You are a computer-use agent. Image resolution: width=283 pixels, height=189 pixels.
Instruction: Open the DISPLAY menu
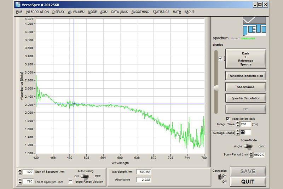point(58,12)
